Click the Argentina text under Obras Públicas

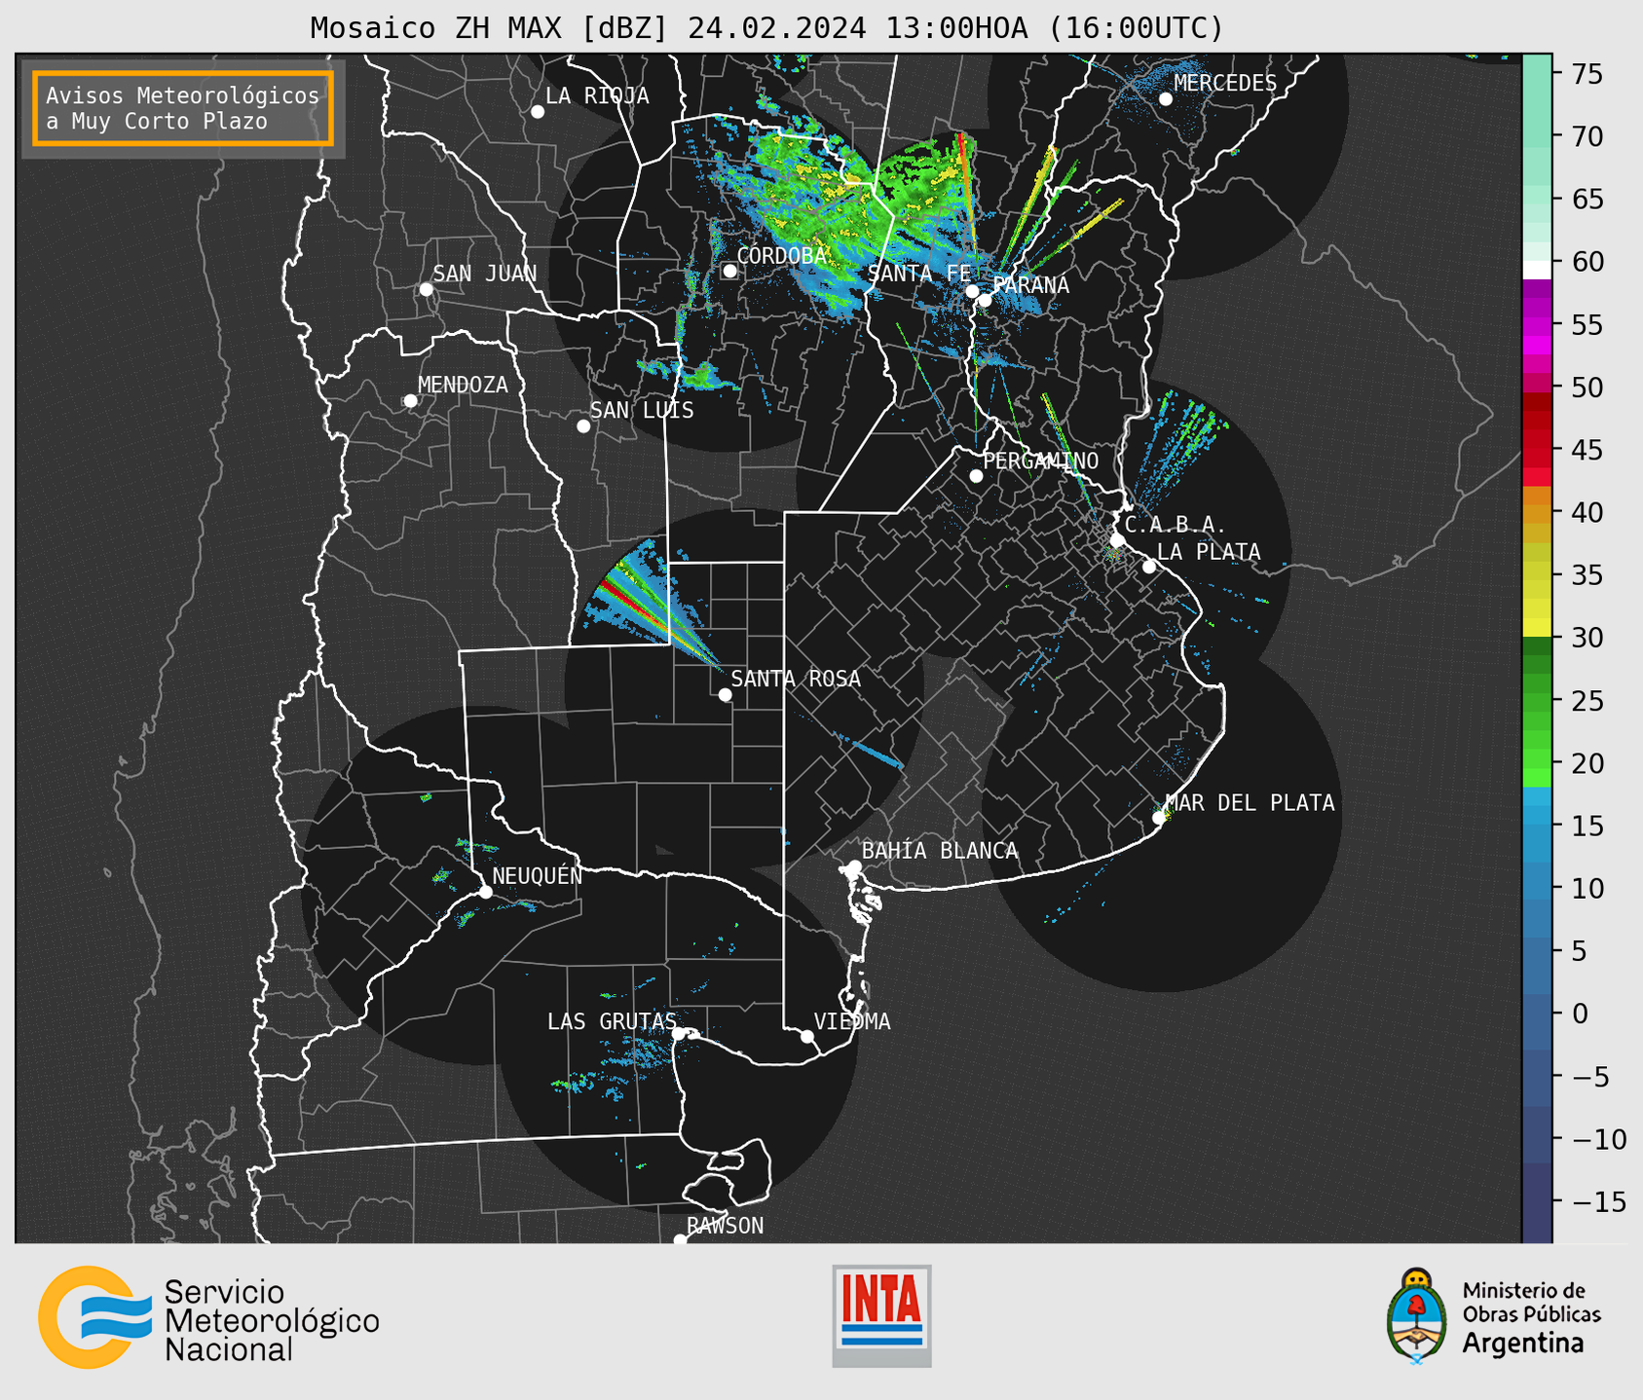pos(1523,1344)
